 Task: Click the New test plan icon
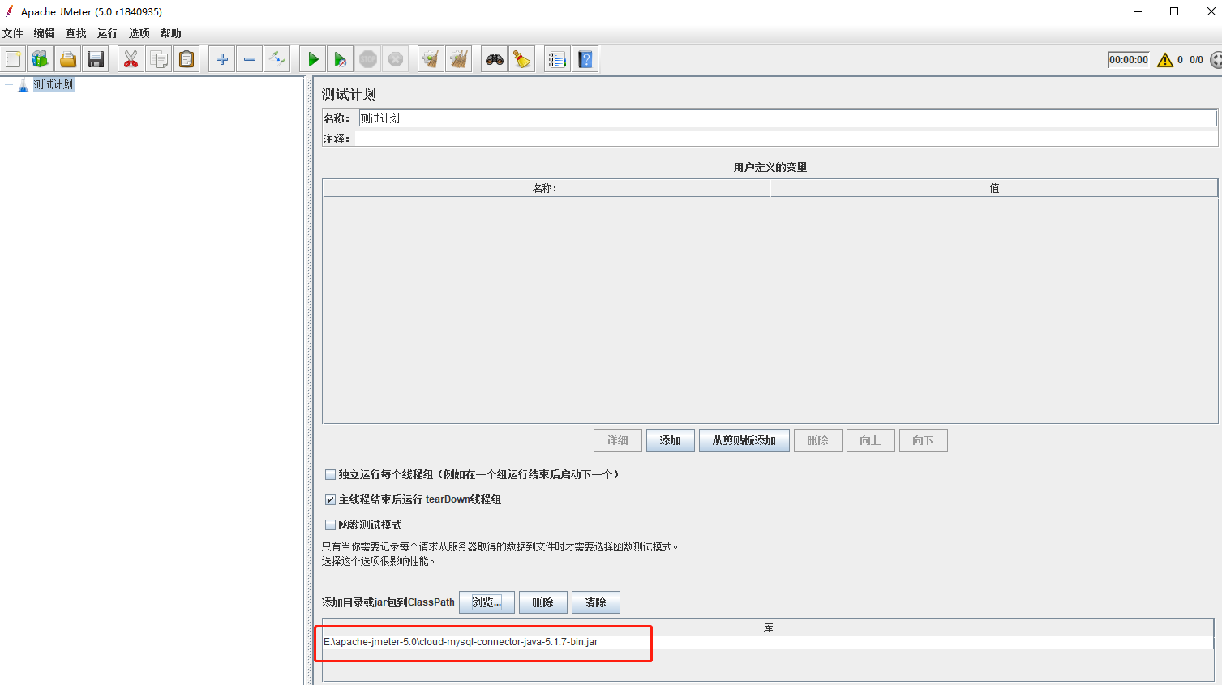click(x=13, y=59)
